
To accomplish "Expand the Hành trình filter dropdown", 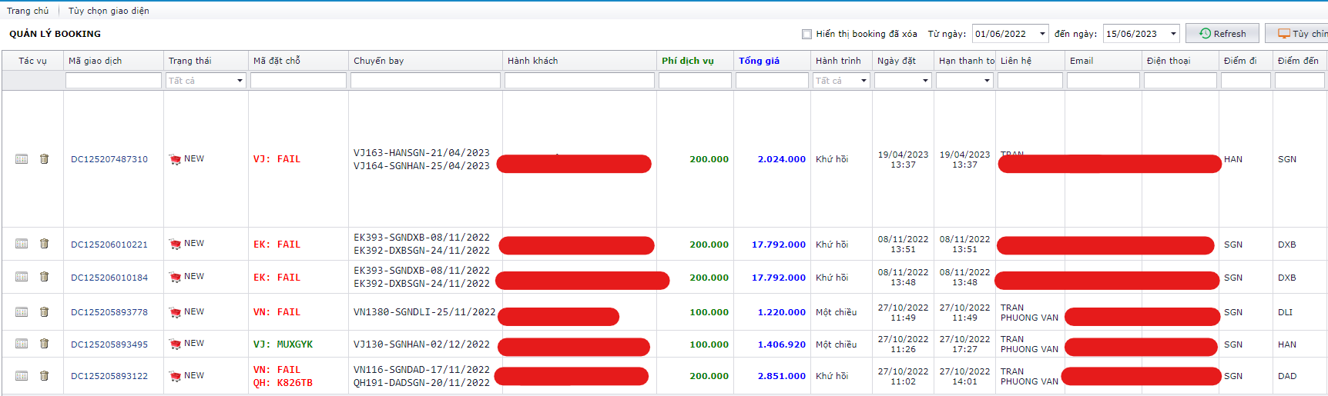I will pyautogui.click(x=864, y=81).
